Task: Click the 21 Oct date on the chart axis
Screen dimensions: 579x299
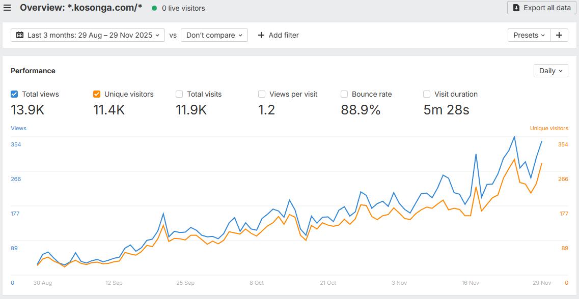Action: click(x=328, y=283)
